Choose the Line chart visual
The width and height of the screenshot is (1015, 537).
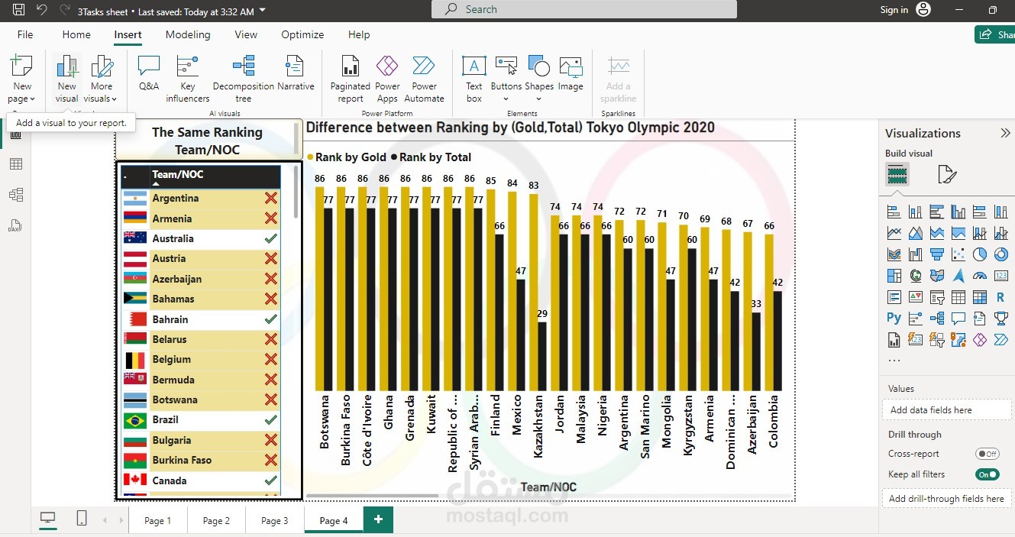pos(894,233)
